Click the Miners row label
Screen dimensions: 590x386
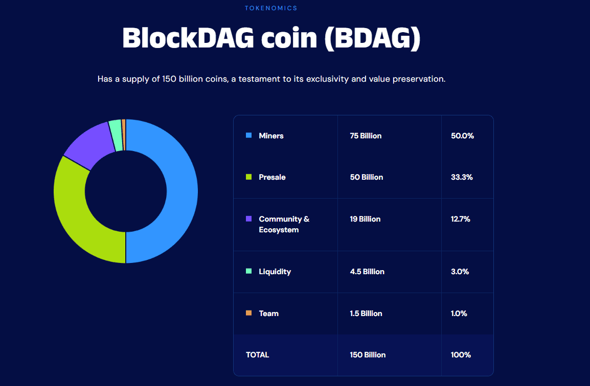(x=271, y=136)
